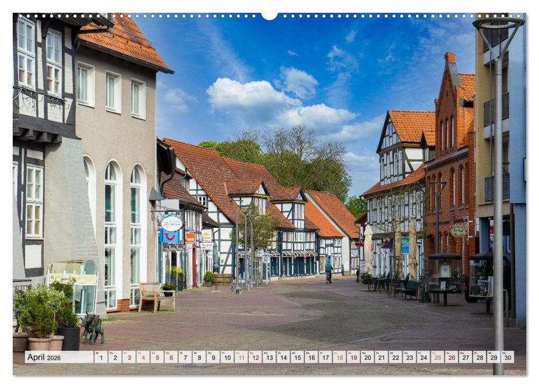The image size is (539, 388).
Task: Select the oval hanging café sign
Action: [171, 224]
